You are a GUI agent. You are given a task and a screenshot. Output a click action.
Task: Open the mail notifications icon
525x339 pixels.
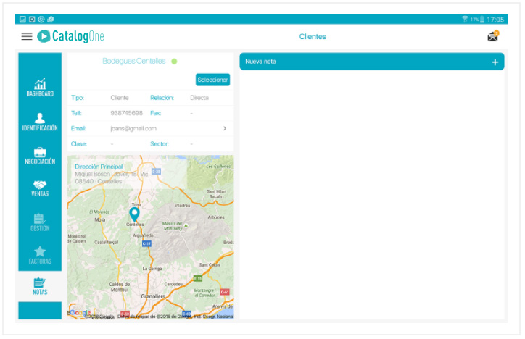coord(493,35)
